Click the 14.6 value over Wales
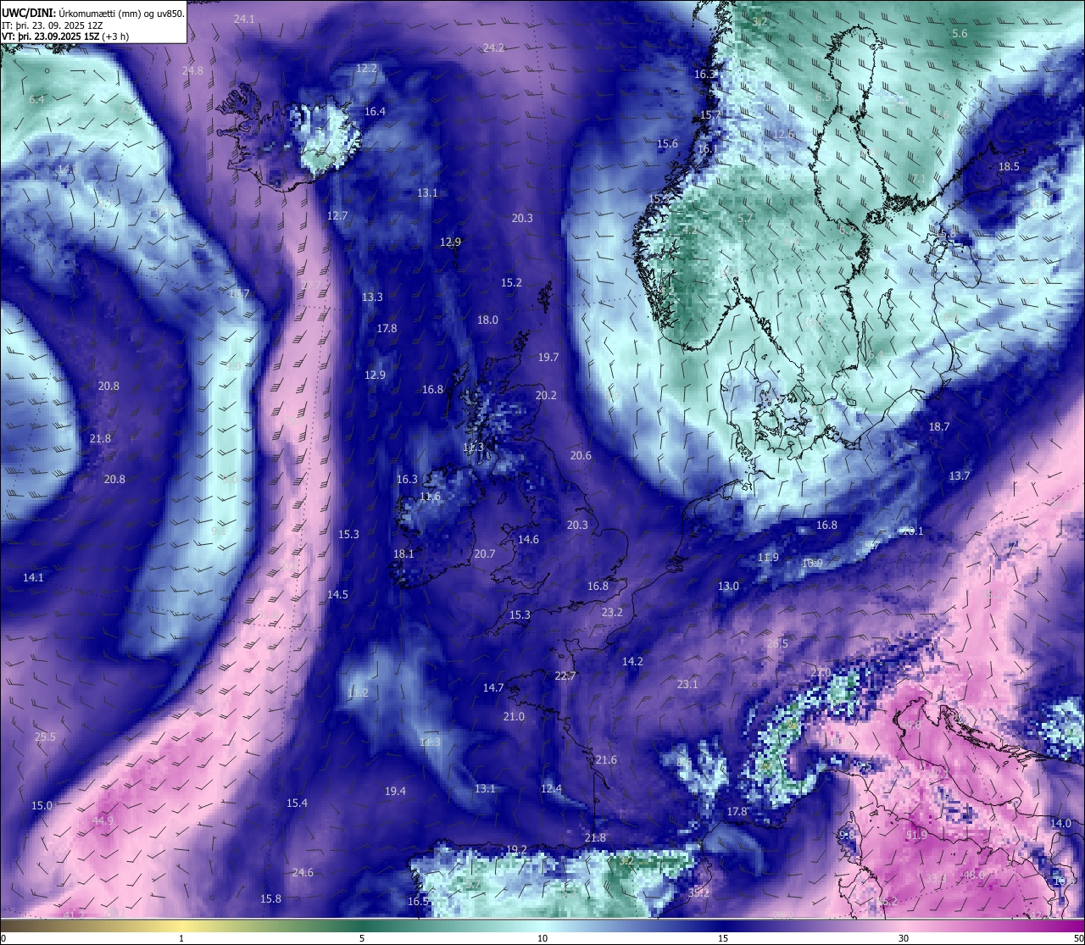This screenshot has height=945, width=1085. pyautogui.click(x=529, y=540)
